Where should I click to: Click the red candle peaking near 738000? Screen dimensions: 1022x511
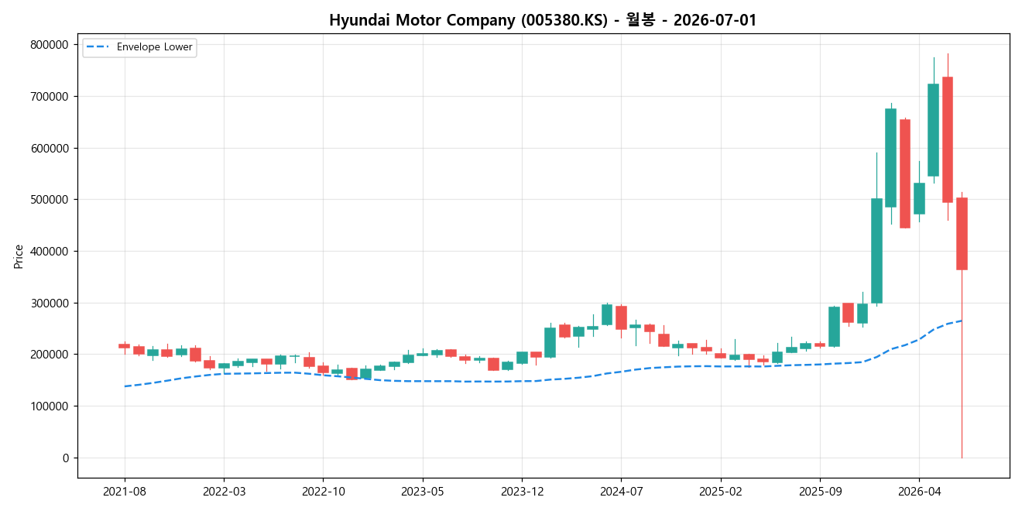point(948,139)
